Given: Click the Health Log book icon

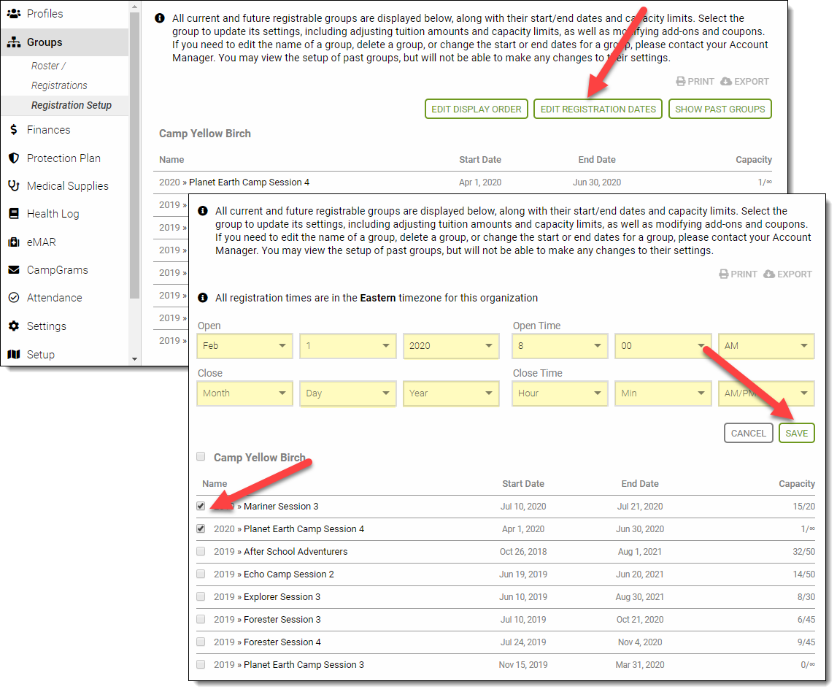Looking at the screenshot, I should click(x=13, y=214).
